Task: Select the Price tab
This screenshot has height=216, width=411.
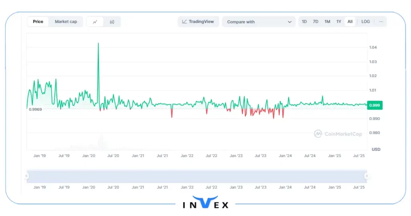Action: pos(38,22)
